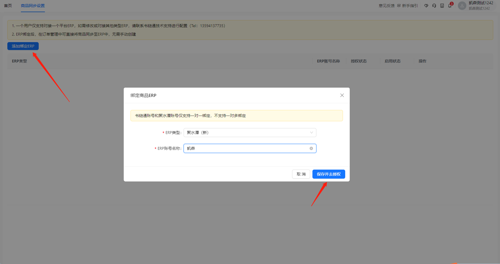Click the ERP账号名称 input field

250,148
